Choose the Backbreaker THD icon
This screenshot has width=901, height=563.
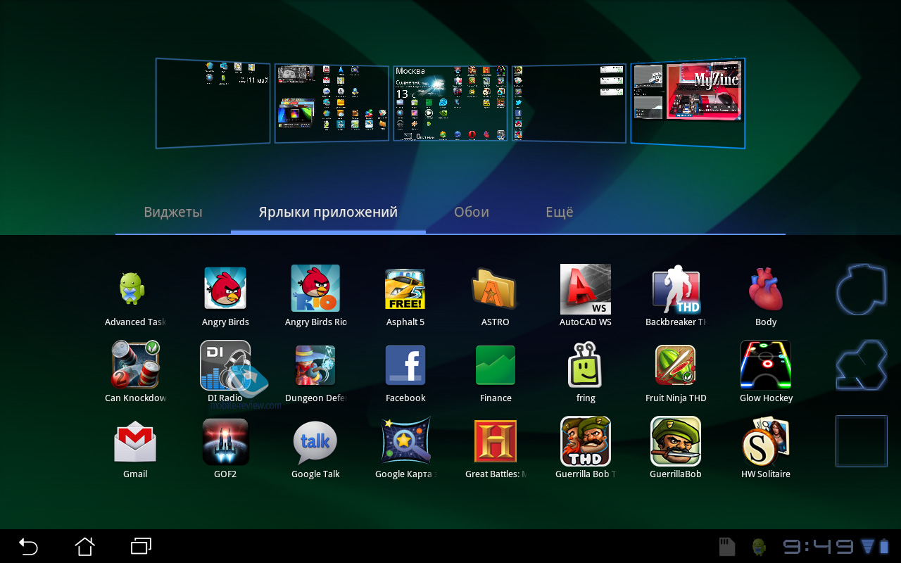click(676, 289)
